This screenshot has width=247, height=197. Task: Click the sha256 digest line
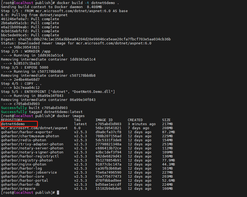pos(86,39)
